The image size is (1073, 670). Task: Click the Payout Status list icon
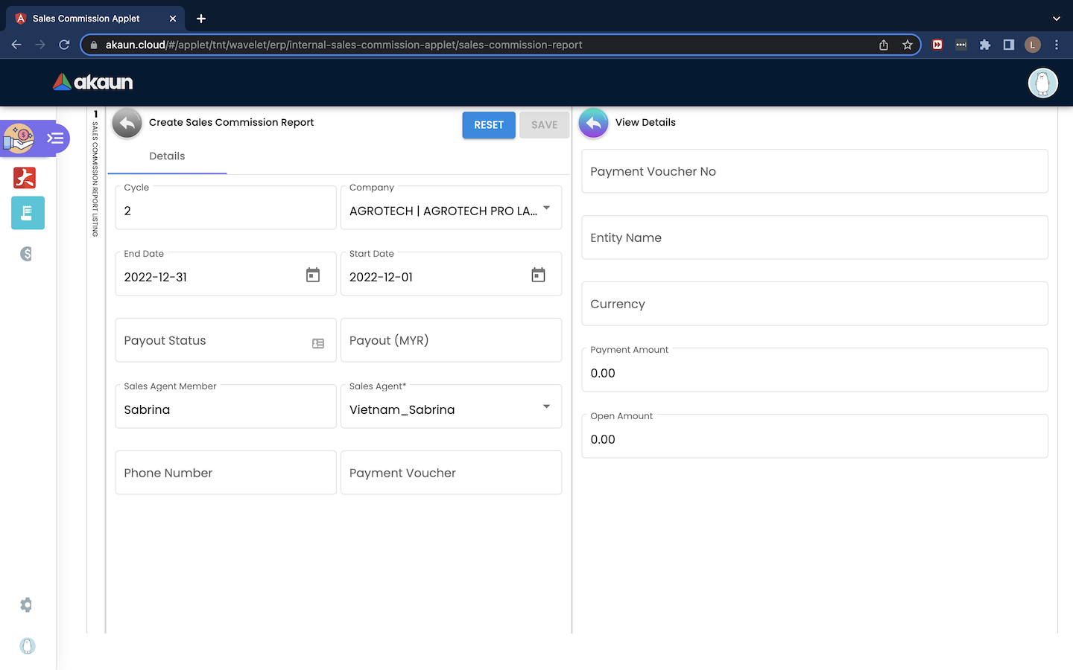pyautogui.click(x=318, y=343)
